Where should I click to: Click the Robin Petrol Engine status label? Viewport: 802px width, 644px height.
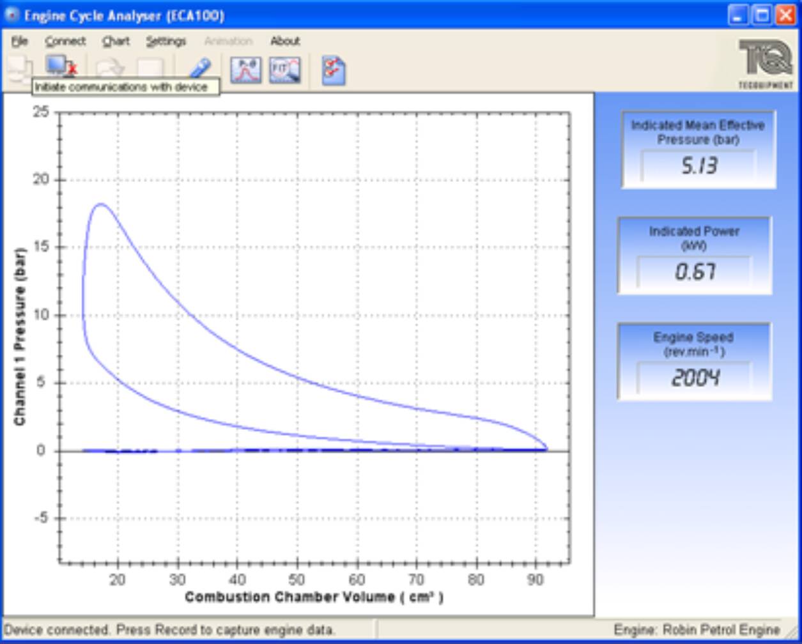[698, 629]
